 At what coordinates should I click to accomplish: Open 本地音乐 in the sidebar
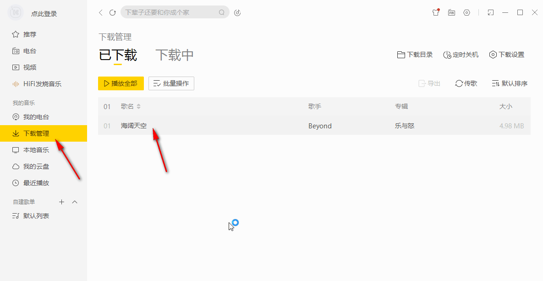(36, 150)
